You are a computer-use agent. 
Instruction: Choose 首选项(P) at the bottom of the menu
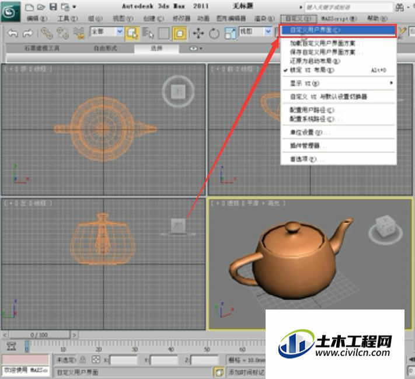point(339,159)
